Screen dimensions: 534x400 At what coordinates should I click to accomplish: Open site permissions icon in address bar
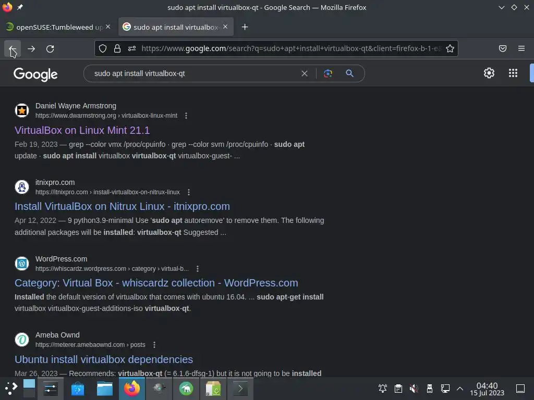tap(132, 48)
